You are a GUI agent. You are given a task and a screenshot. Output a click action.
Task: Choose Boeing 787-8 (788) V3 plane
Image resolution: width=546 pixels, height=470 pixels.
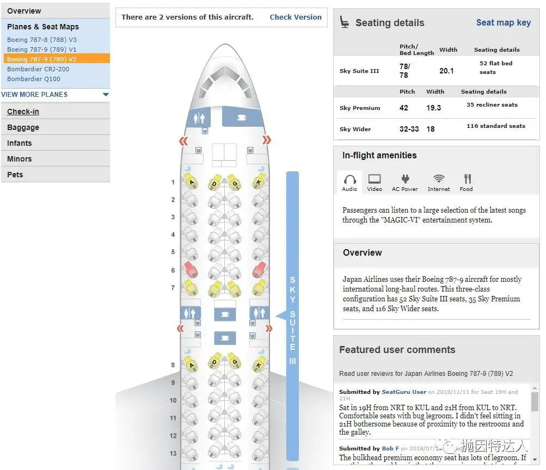42,40
